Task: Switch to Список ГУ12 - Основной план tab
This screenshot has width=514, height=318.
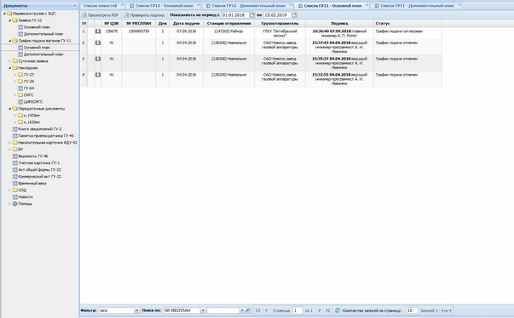Action: [x=165, y=6]
